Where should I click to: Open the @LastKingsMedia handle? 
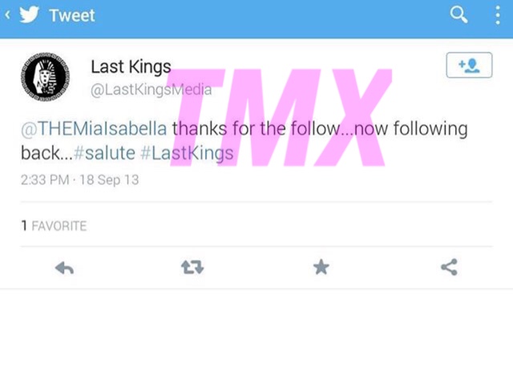[151, 90]
